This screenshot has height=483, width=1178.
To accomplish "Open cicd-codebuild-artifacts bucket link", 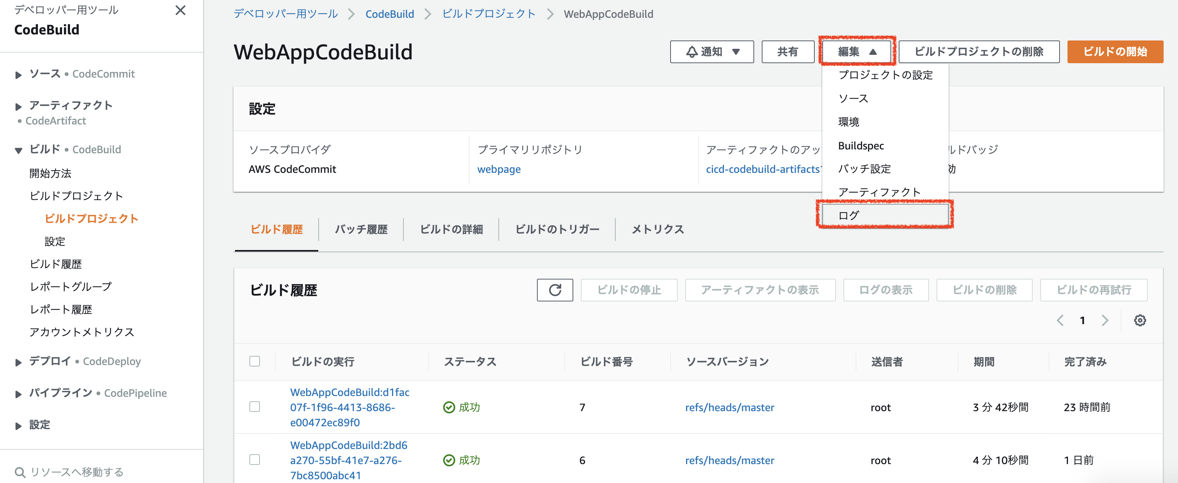I will 764,169.
